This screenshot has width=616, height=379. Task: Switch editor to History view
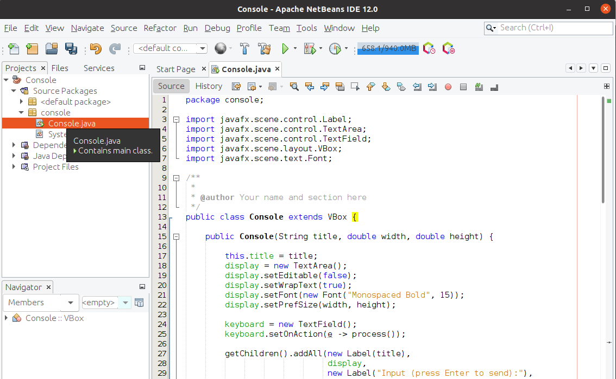pos(209,86)
